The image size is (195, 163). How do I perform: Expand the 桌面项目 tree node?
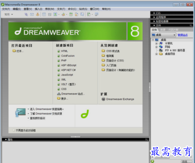(x=157, y=54)
